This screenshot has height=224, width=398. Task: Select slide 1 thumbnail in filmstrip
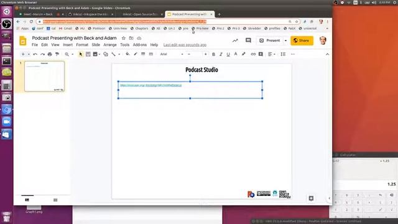(44, 76)
